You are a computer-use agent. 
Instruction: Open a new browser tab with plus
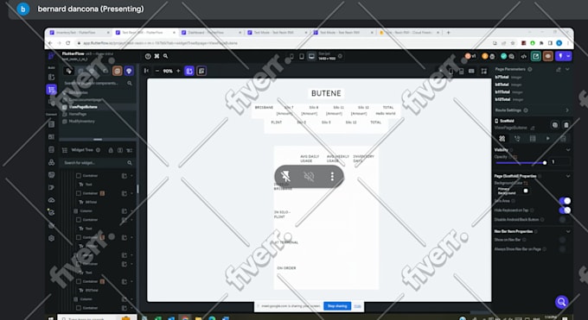448,33
